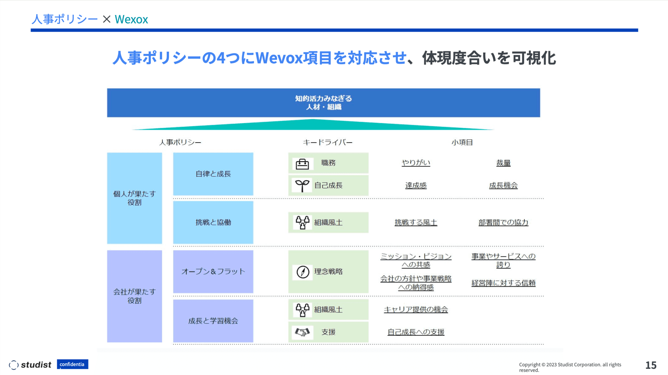Select the オープン&フラット policy box
This screenshot has height=375, width=668.
213,271
